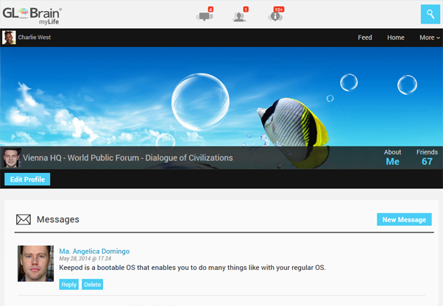Click the Messages envelope icon

pos(24,219)
